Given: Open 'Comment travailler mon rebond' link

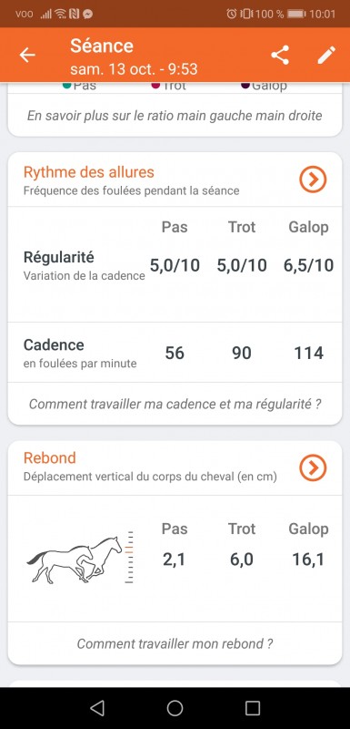Looking at the screenshot, I should [x=175, y=643].
